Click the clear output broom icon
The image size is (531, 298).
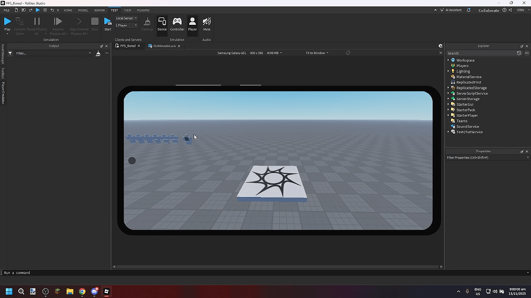point(98,53)
